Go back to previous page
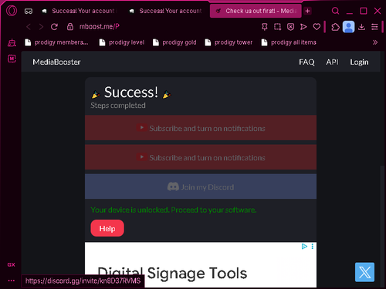Image resolution: width=386 pixels, height=289 pixels. click(29, 27)
